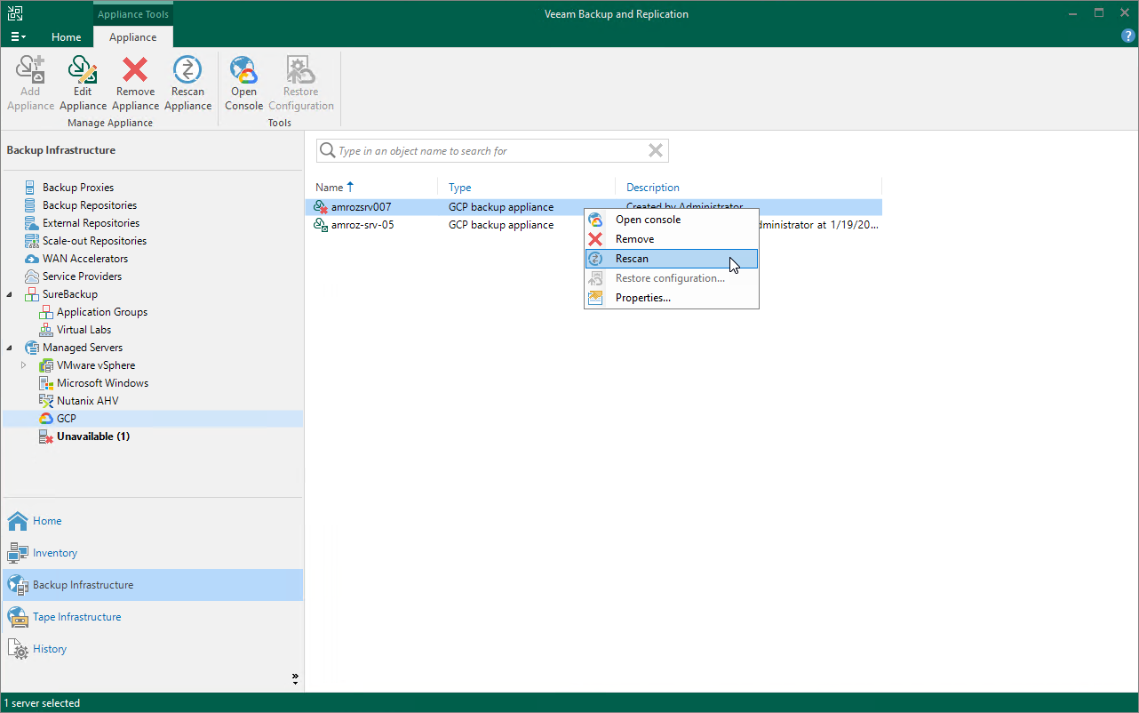Expand the VMware vSphere tree node
The image size is (1139, 713).
(x=24, y=365)
